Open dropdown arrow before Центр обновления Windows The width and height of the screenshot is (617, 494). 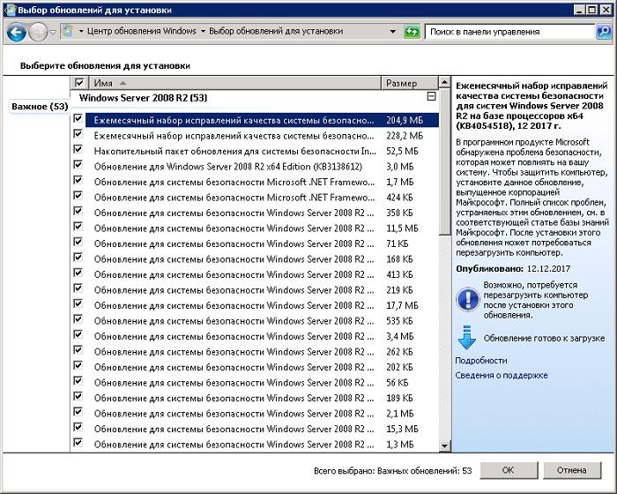81,32
